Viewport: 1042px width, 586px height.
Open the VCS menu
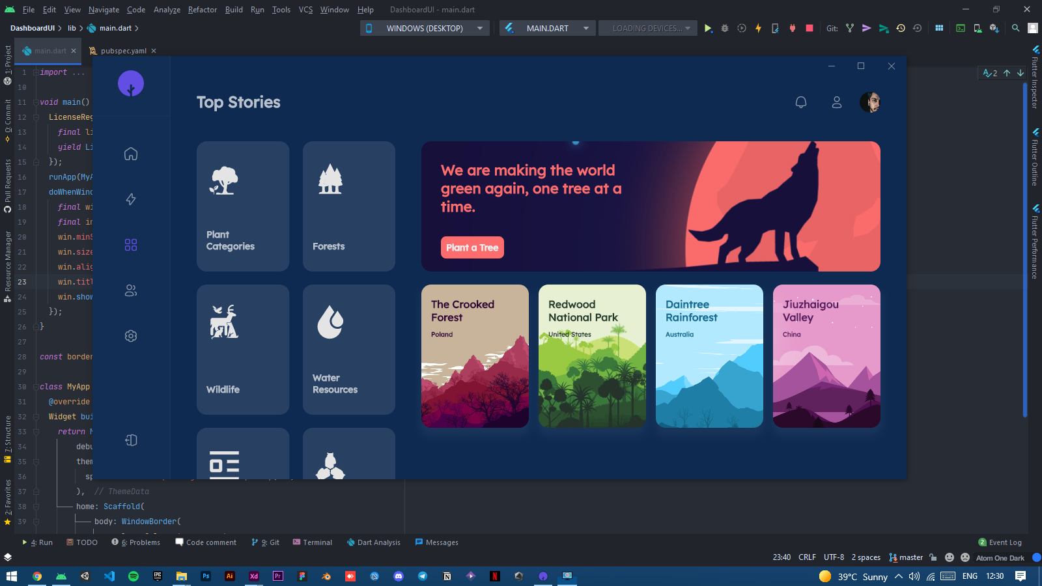tap(305, 9)
